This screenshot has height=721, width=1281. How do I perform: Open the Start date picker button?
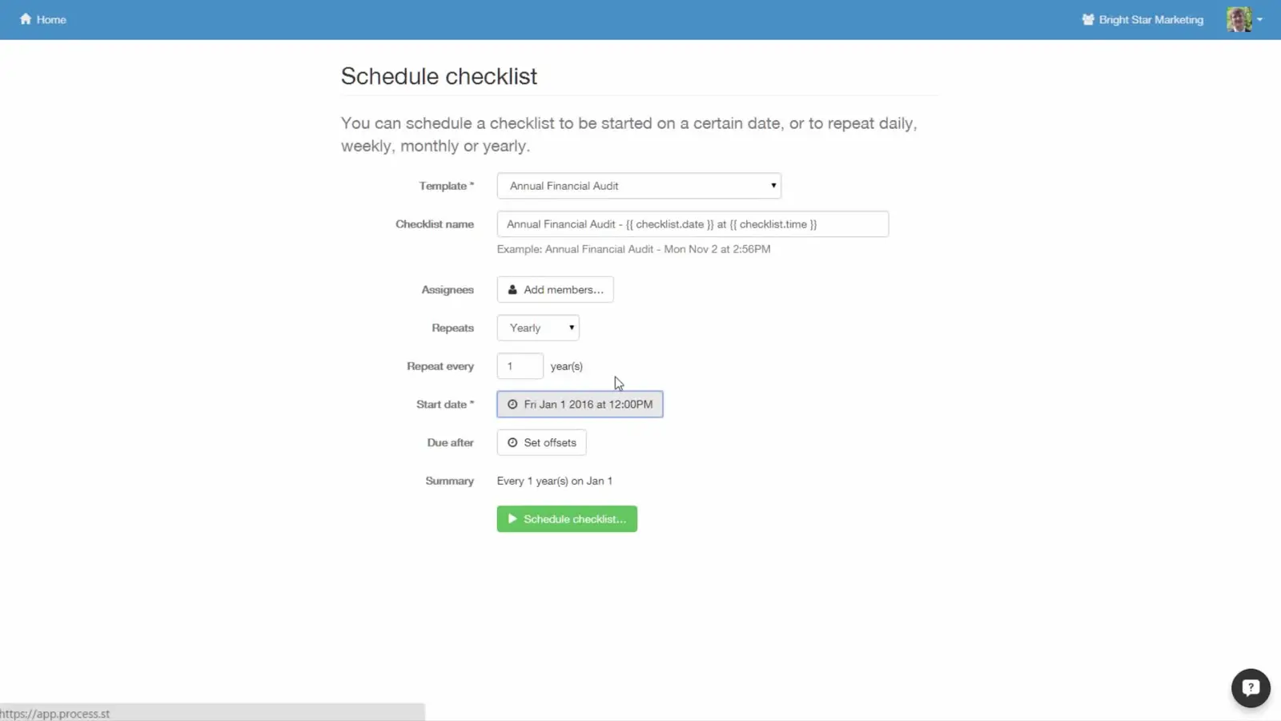[580, 405]
